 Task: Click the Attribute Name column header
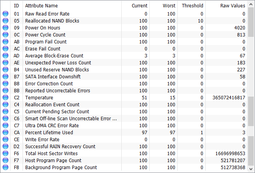(x=72, y=6)
